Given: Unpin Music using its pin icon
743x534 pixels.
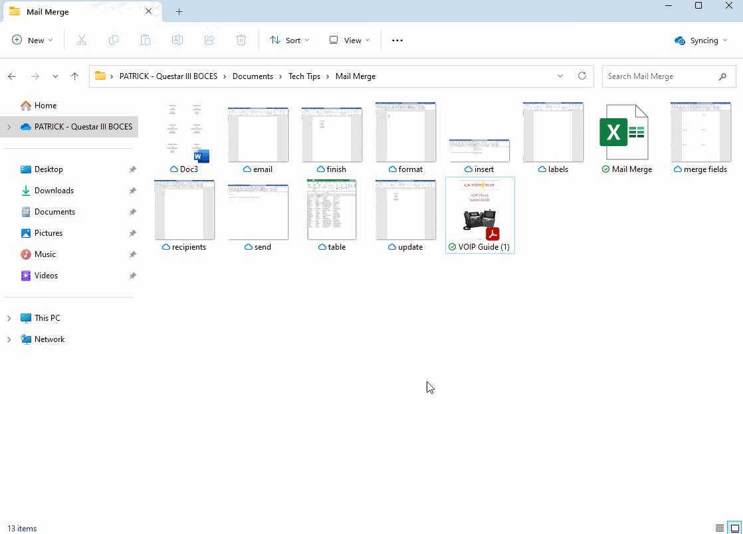Looking at the screenshot, I should (133, 254).
